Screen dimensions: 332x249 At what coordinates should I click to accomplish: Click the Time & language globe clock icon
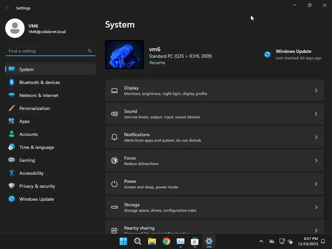coord(12,147)
